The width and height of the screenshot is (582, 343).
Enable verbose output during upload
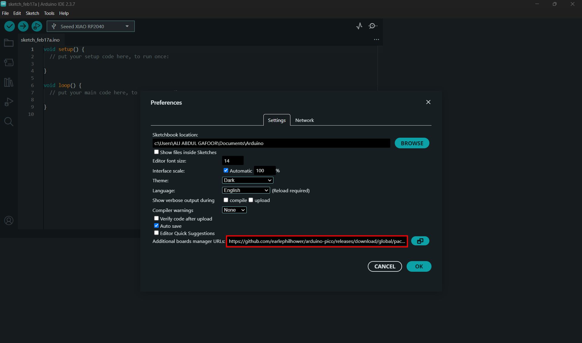click(251, 200)
